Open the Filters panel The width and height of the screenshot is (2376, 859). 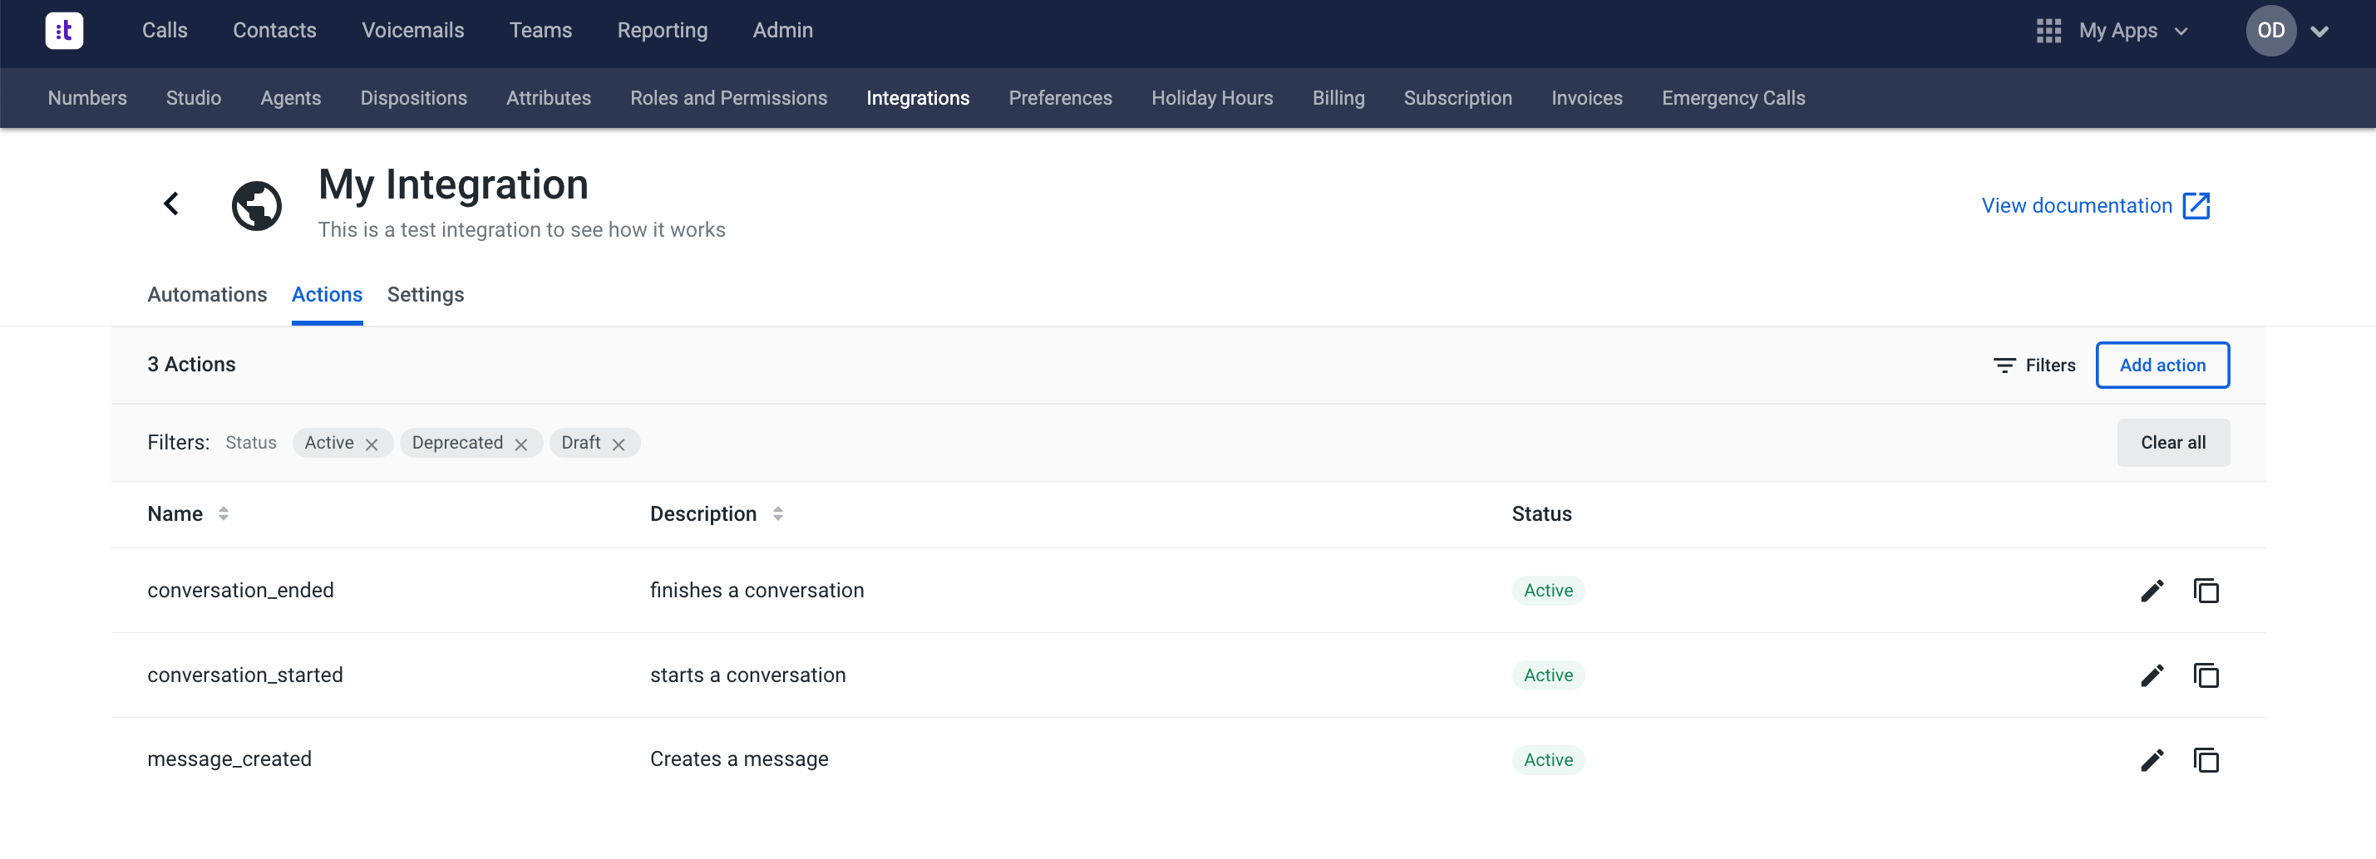pyautogui.click(x=2033, y=365)
